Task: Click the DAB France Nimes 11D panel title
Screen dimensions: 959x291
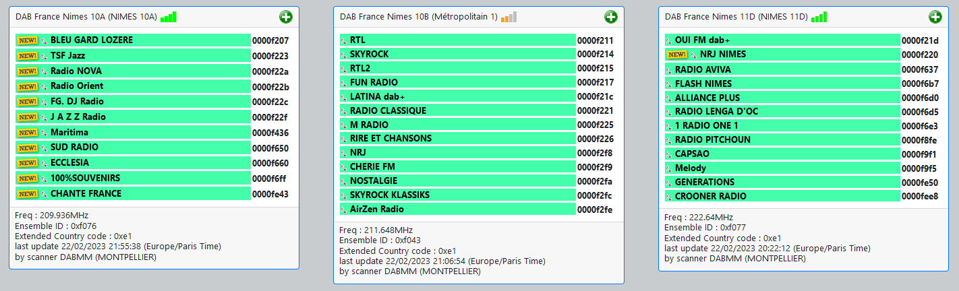Action: [736, 17]
